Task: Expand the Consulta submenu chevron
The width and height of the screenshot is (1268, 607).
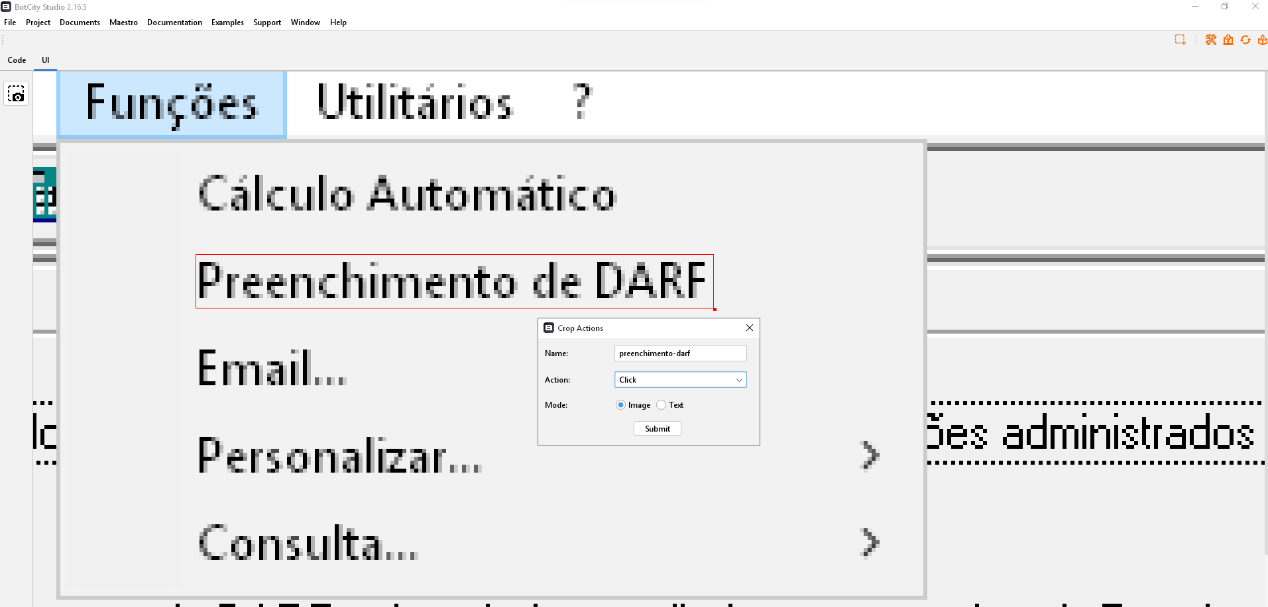Action: (x=869, y=542)
